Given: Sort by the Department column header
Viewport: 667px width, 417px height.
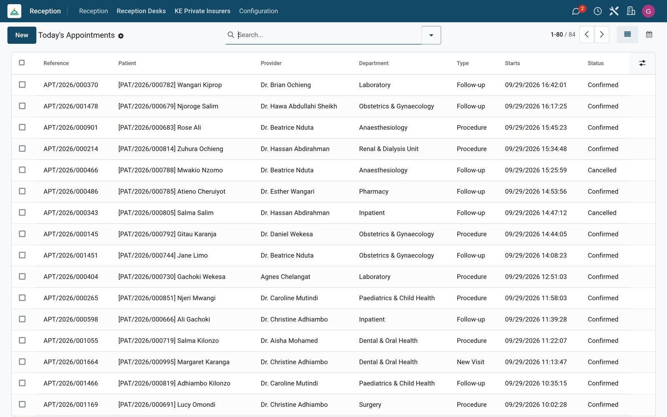Looking at the screenshot, I should point(374,63).
